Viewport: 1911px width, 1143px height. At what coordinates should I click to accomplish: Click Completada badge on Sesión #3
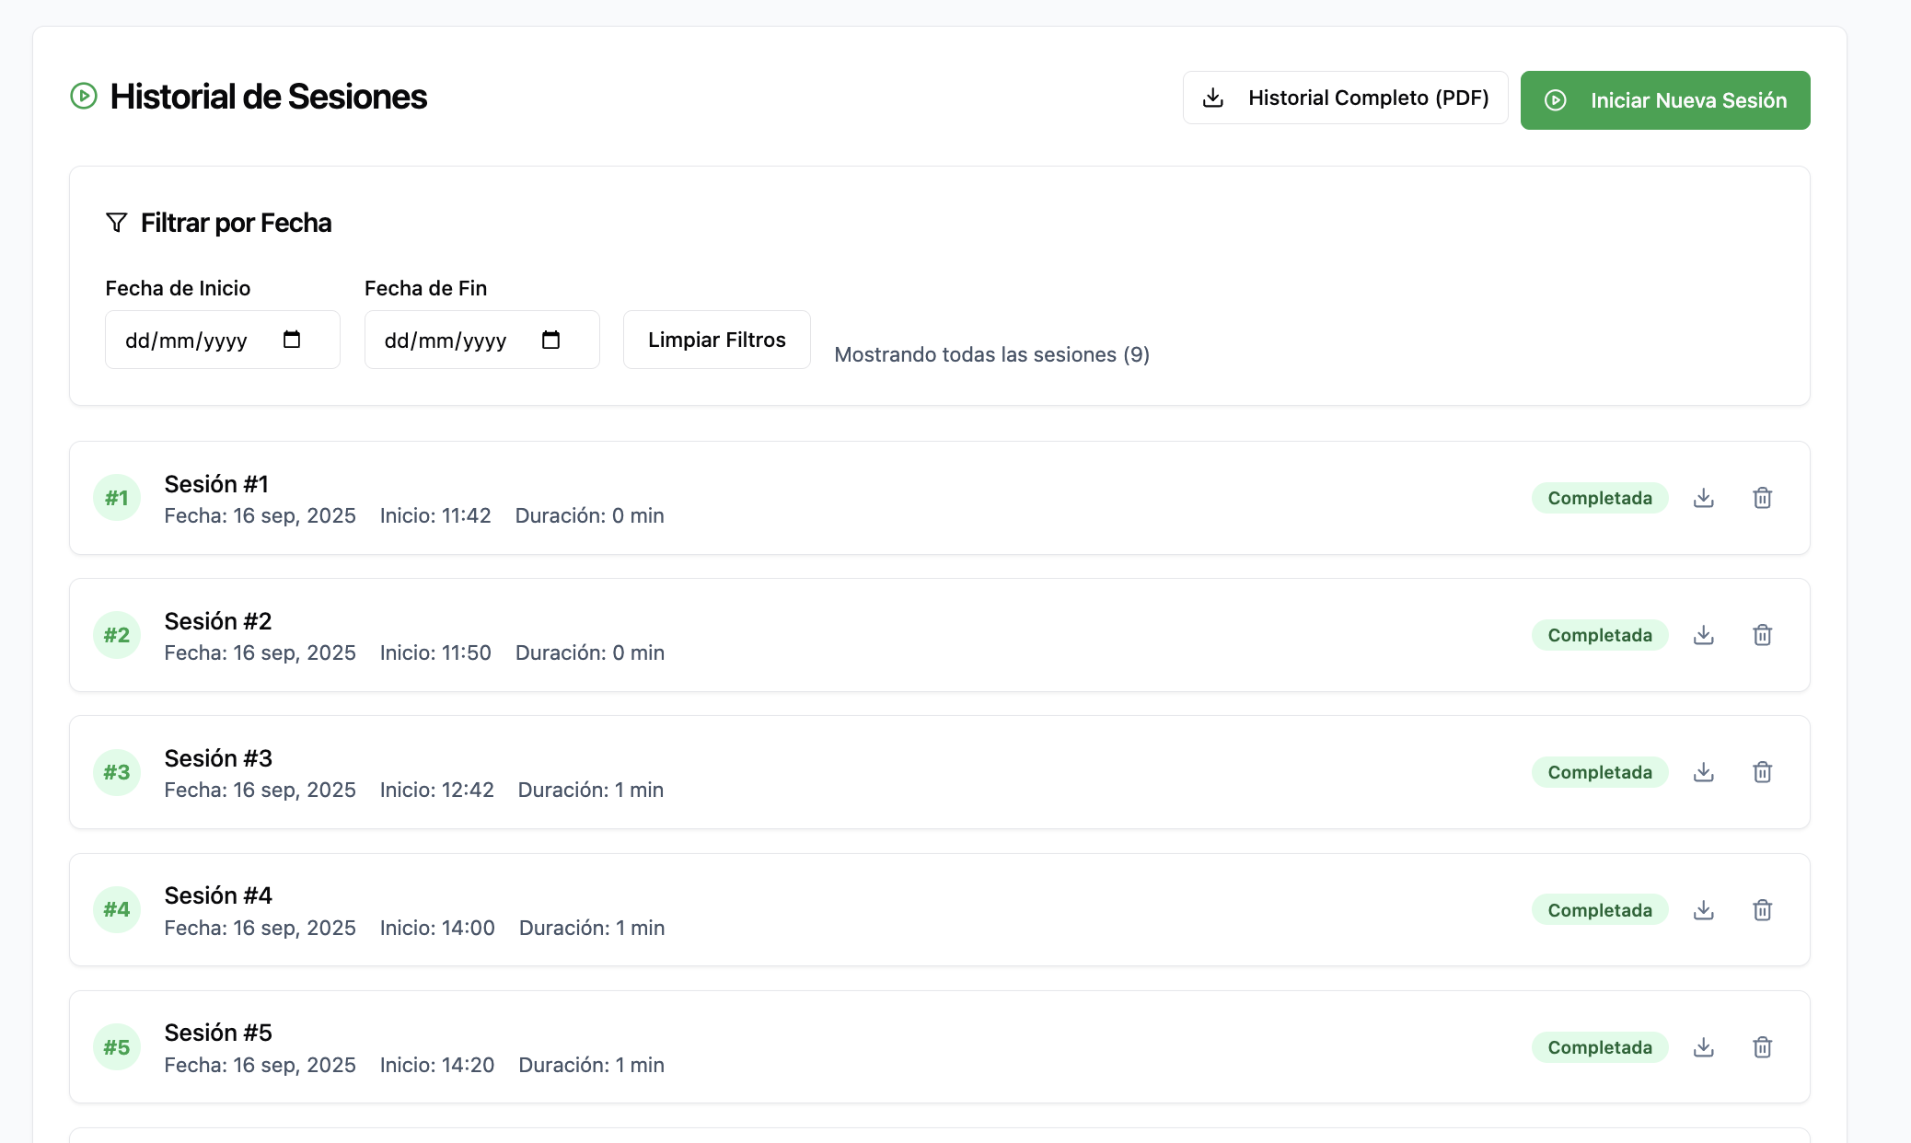point(1599,772)
